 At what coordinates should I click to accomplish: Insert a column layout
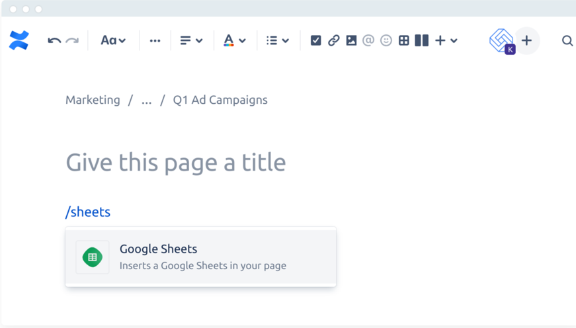421,41
